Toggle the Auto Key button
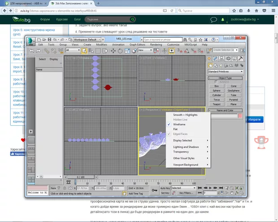This screenshot has width=278, height=222. click(165, 188)
